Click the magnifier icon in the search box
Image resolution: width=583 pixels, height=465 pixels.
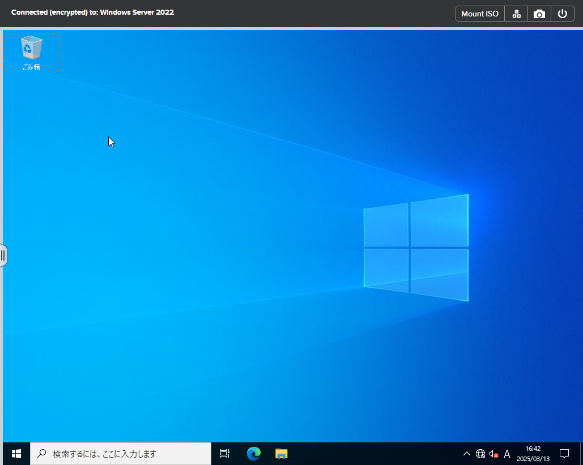coord(42,454)
